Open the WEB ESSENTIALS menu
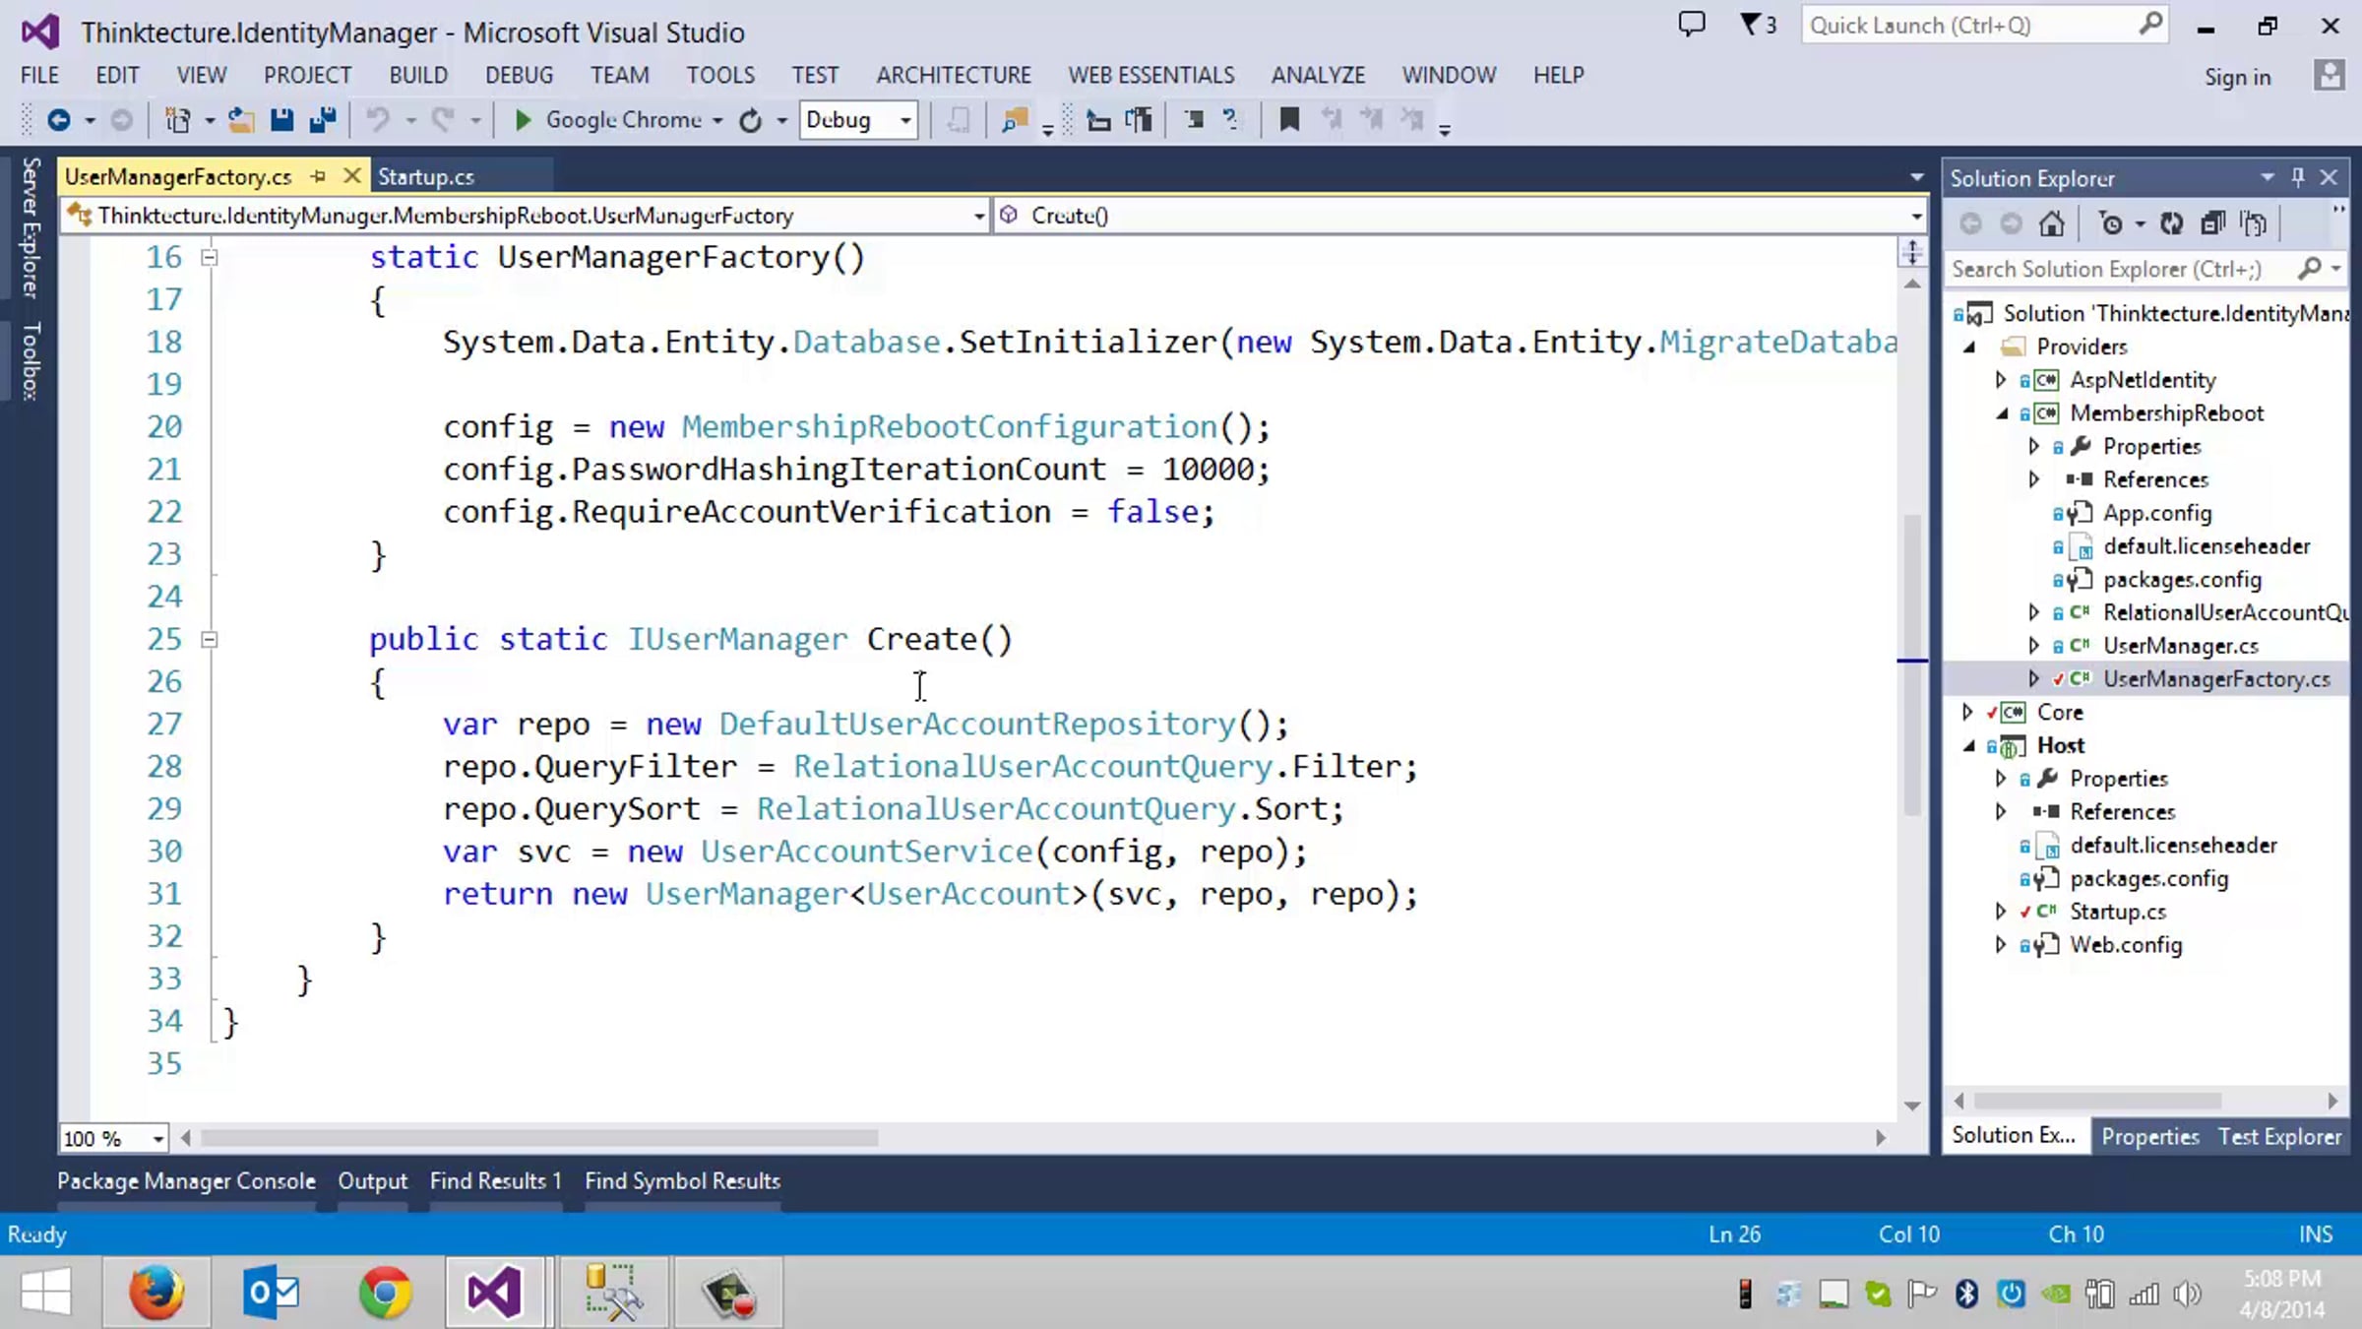The height and width of the screenshot is (1329, 2362). (1150, 75)
